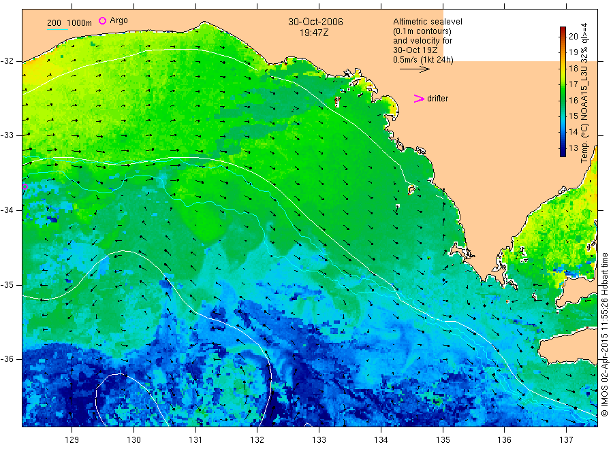This screenshot has width=613, height=449.
Task: Click the magenta Argo circle legend symbol
Action: click(102, 20)
